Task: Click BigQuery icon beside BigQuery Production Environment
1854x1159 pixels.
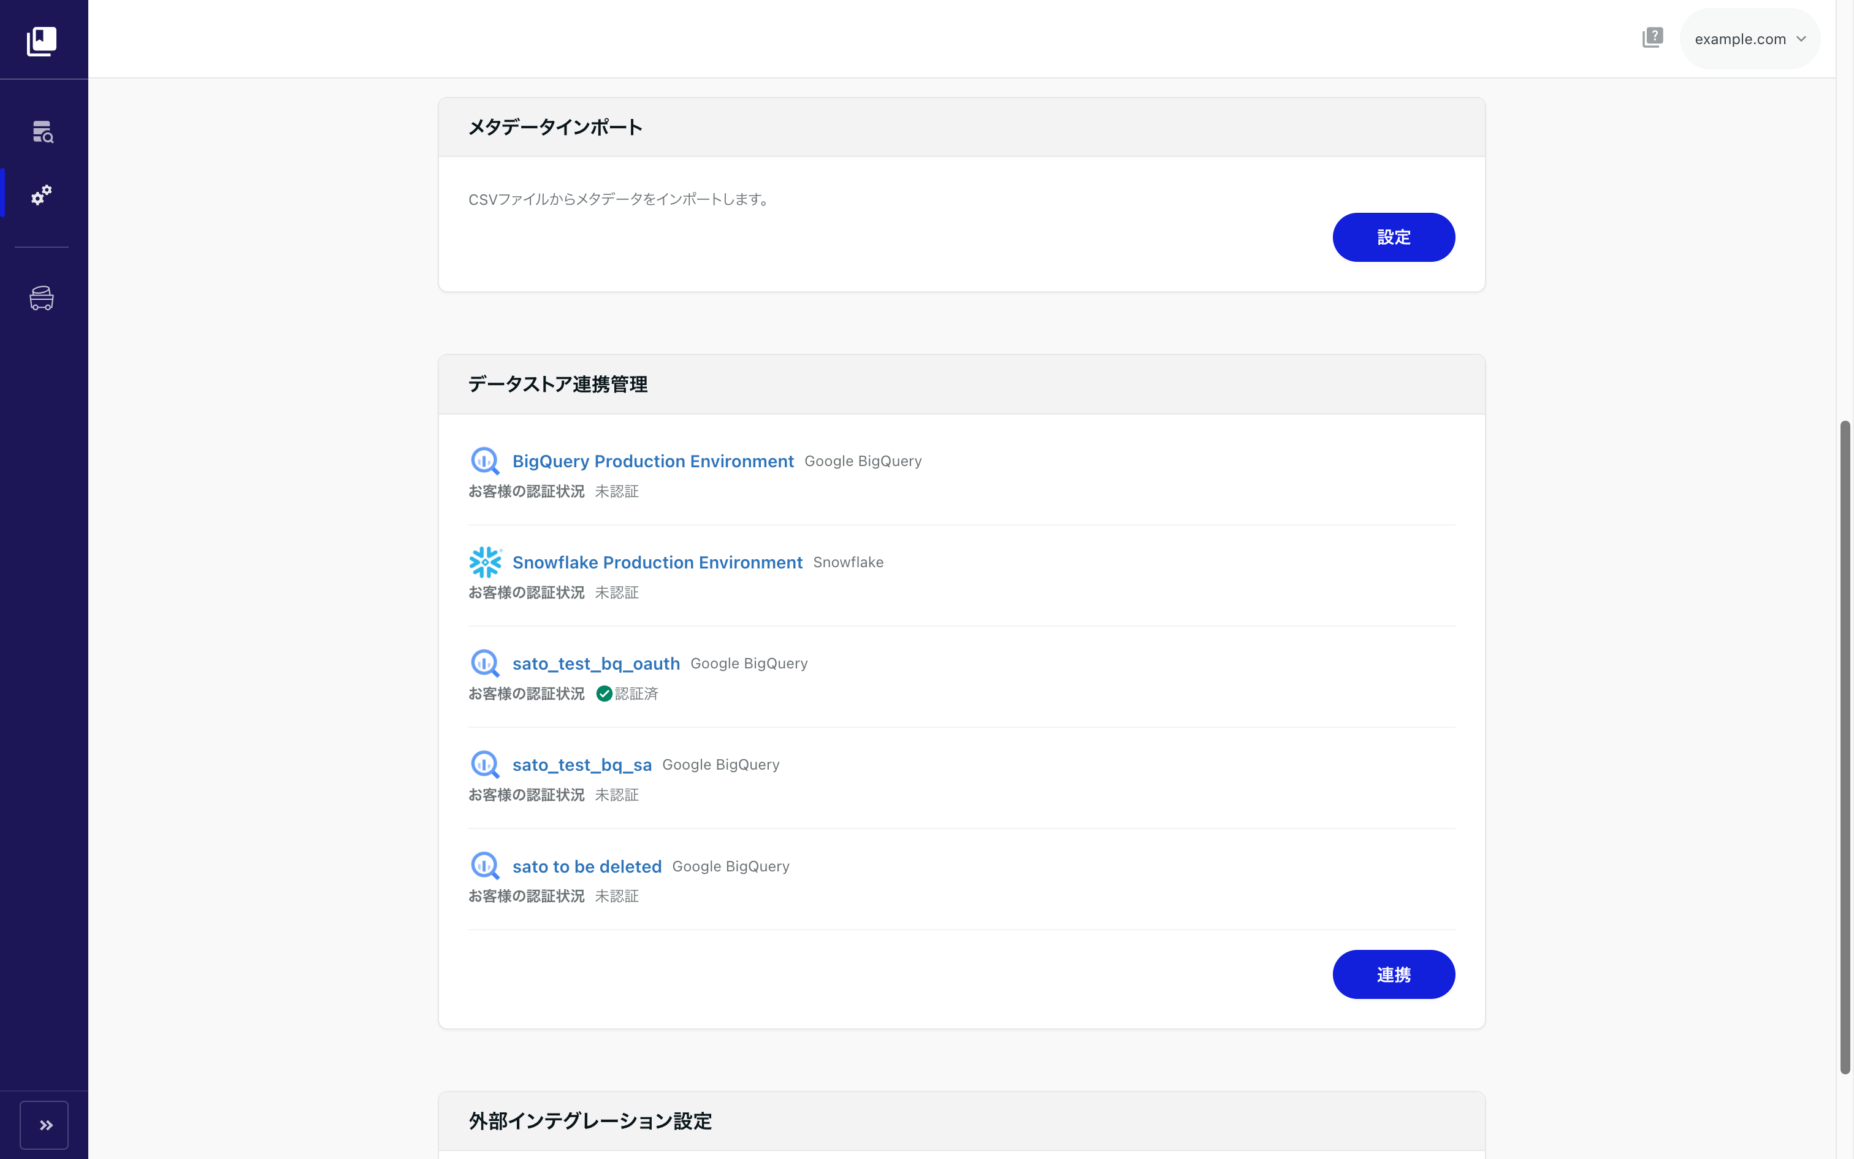Action: (485, 461)
